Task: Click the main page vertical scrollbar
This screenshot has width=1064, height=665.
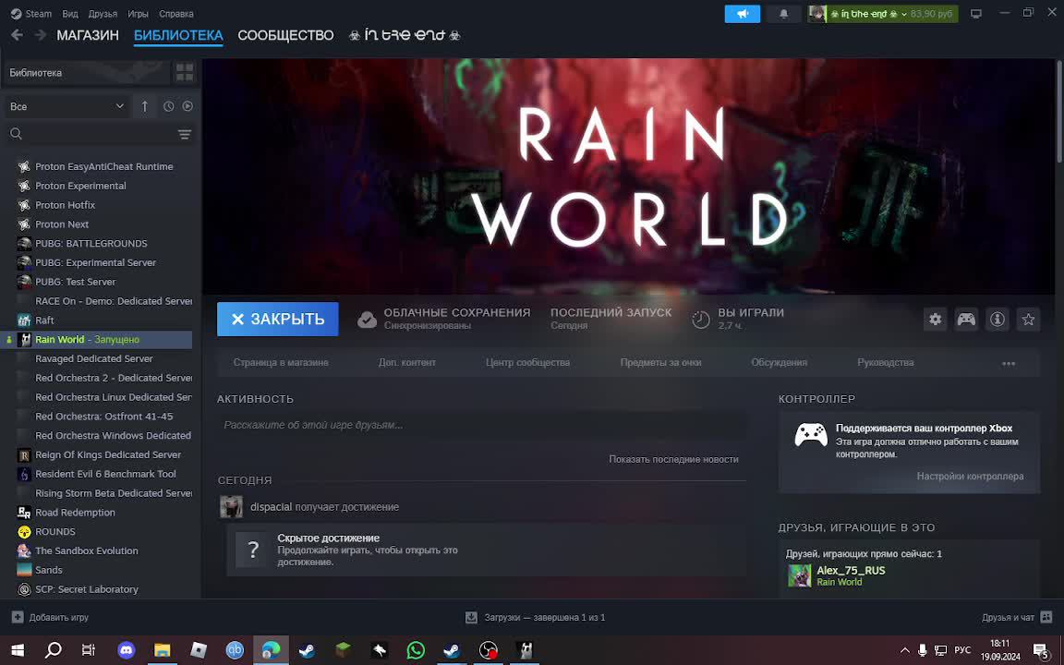Action: click(x=1059, y=112)
